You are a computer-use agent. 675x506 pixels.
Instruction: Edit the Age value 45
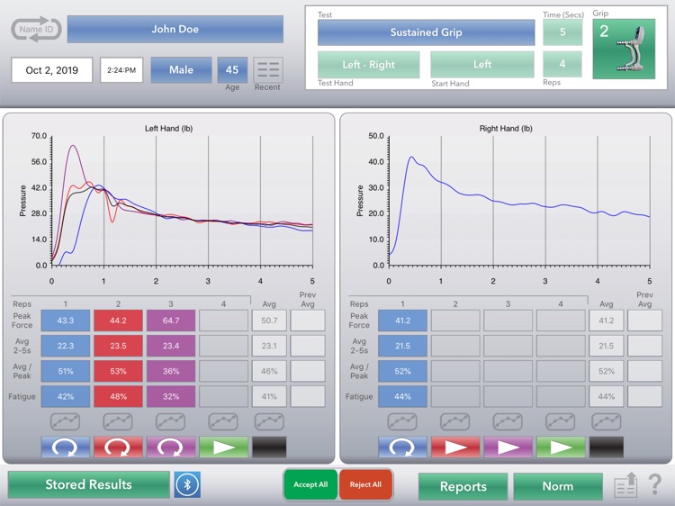point(232,69)
